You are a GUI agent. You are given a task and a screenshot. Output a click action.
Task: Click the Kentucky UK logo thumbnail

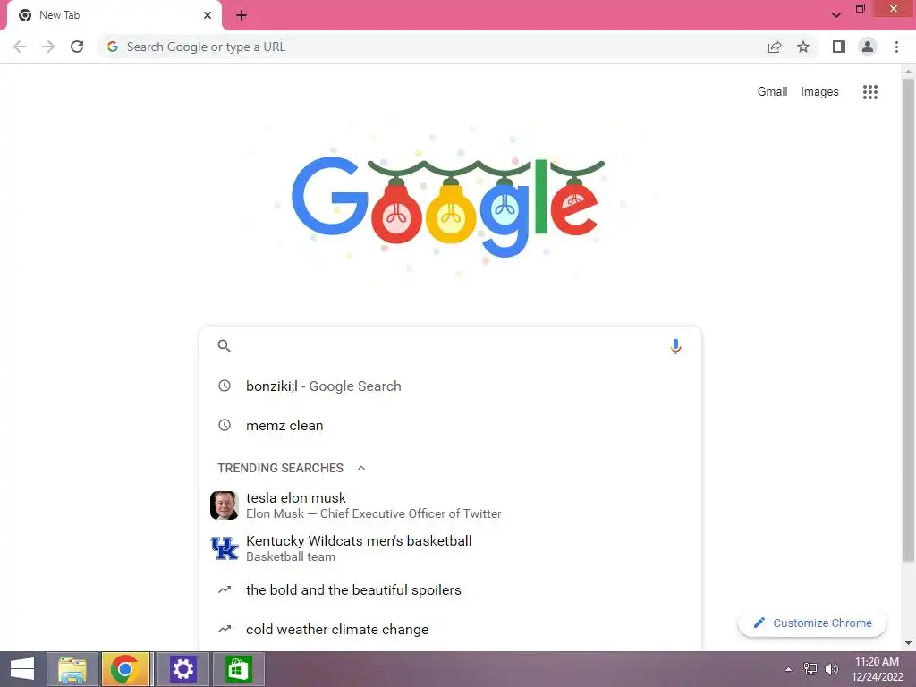[225, 548]
